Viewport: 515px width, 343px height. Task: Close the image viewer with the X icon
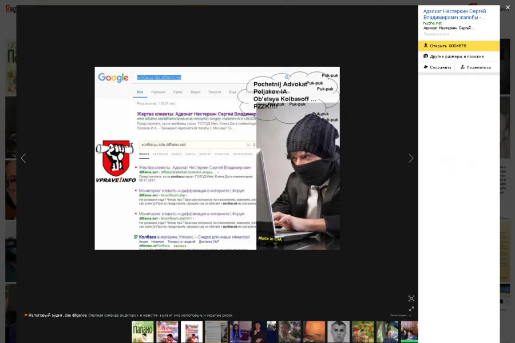coord(508,7)
